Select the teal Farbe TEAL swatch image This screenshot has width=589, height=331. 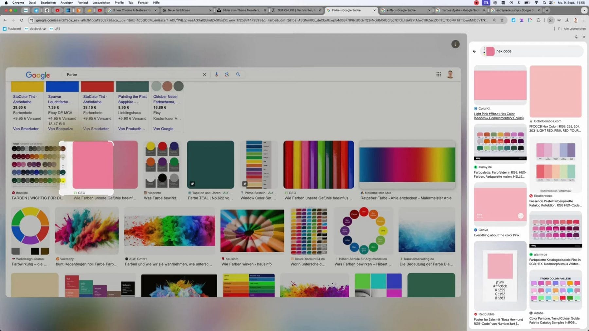(x=210, y=165)
